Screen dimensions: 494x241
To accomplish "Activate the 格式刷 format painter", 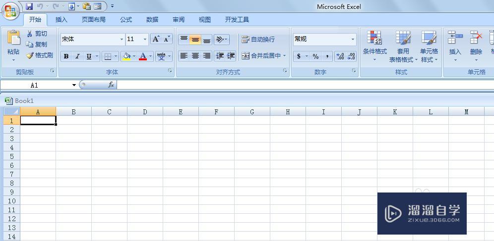I will pos(40,55).
